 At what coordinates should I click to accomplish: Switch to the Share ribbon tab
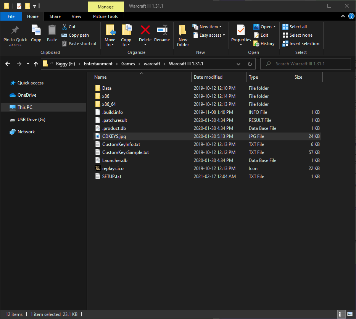(55, 16)
